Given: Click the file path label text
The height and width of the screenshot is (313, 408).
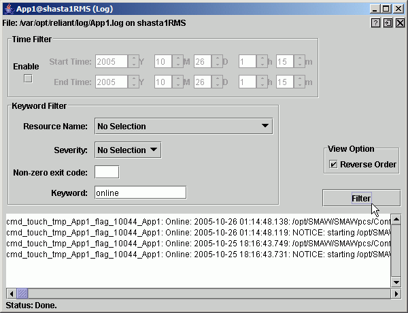Looking at the screenshot, I should coord(95,23).
